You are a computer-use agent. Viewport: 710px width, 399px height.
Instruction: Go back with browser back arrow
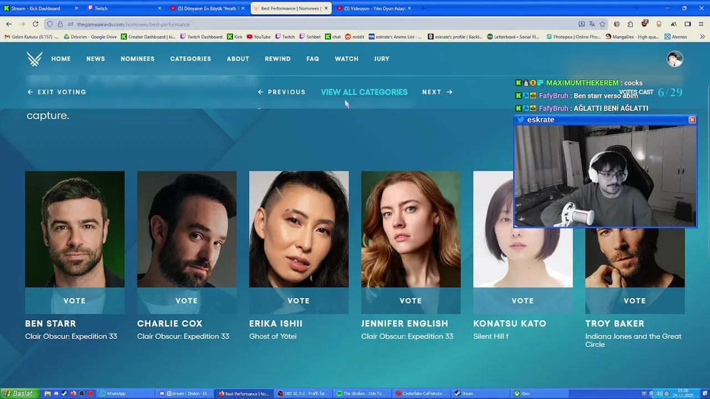pos(9,24)
